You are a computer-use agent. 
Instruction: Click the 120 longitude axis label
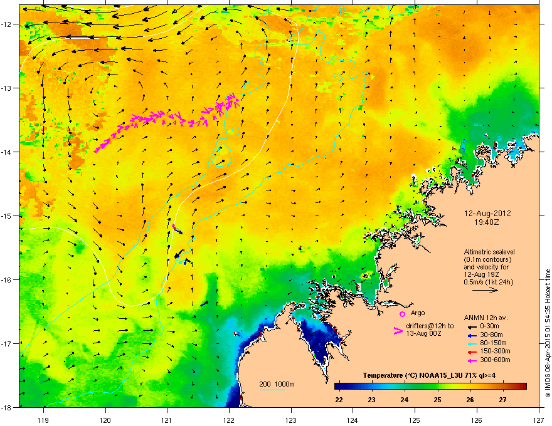click(x=105, y=420)
